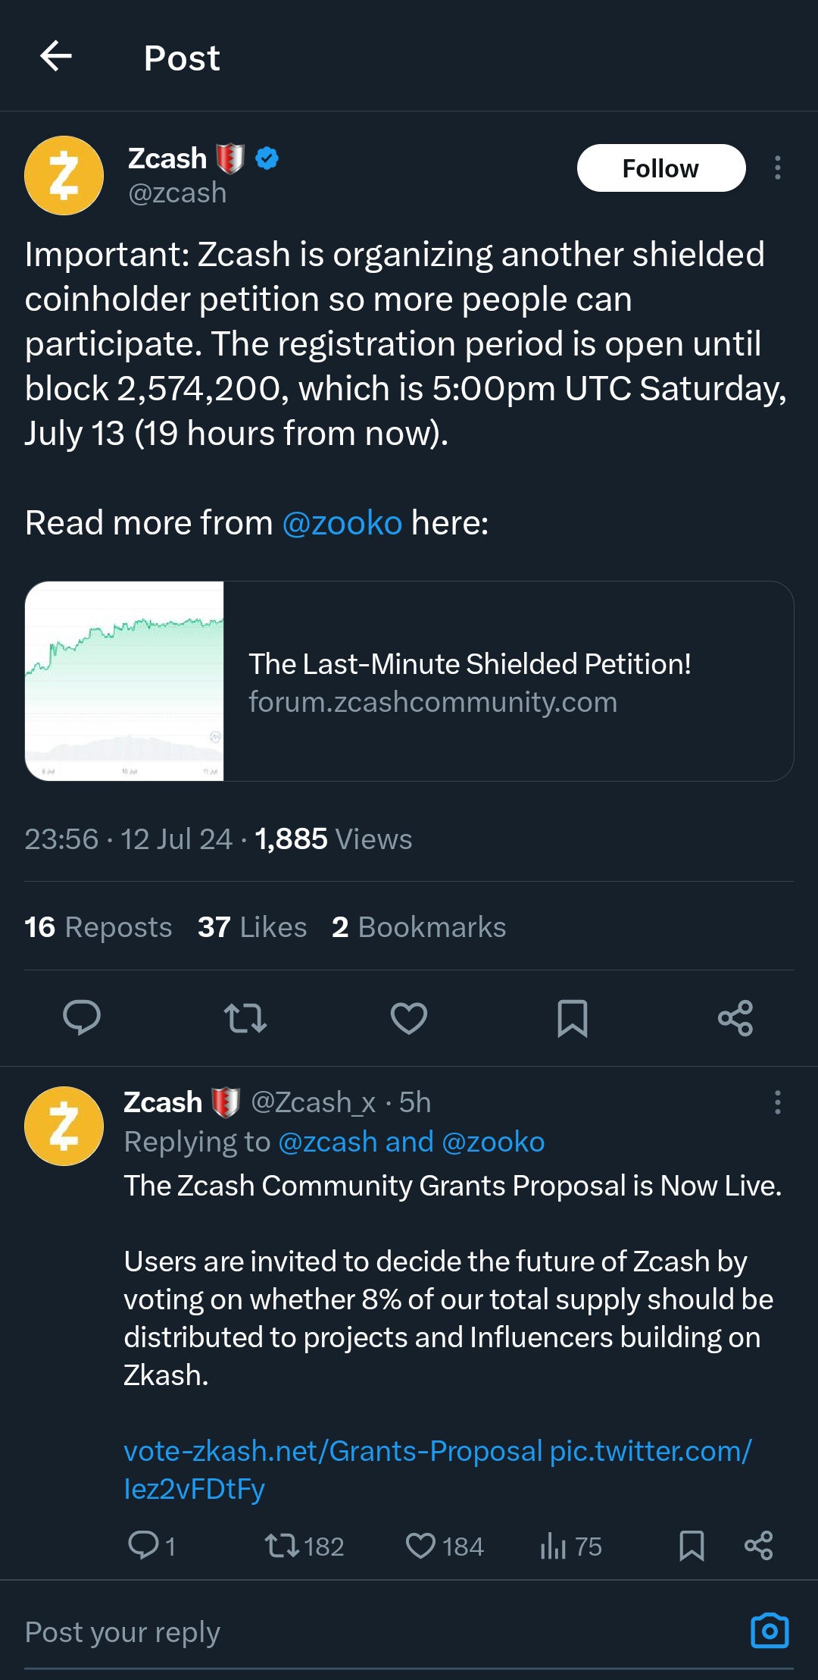Viewport: 818px width, 1680px height.
Task: View the 37 Likes list
Action: coord(252,927)
